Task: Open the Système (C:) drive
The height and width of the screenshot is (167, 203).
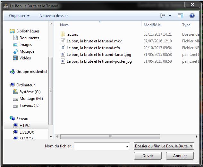Action: coord(30,92)
